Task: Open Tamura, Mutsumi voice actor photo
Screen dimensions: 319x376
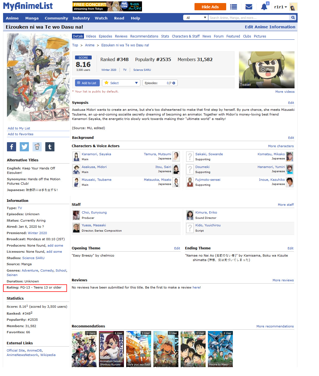Action: tap(176, 156)
